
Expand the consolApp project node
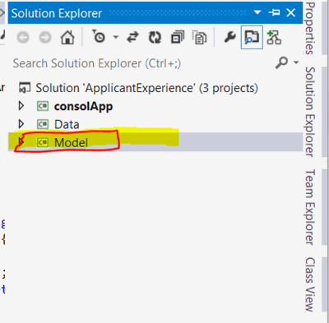[21, 106]
